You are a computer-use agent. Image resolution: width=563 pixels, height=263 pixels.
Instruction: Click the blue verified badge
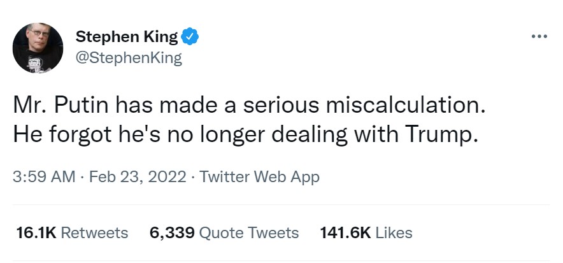point(190,38)
